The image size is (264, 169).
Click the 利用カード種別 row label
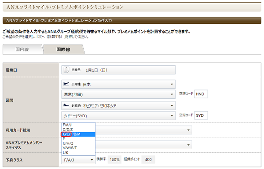18,130
